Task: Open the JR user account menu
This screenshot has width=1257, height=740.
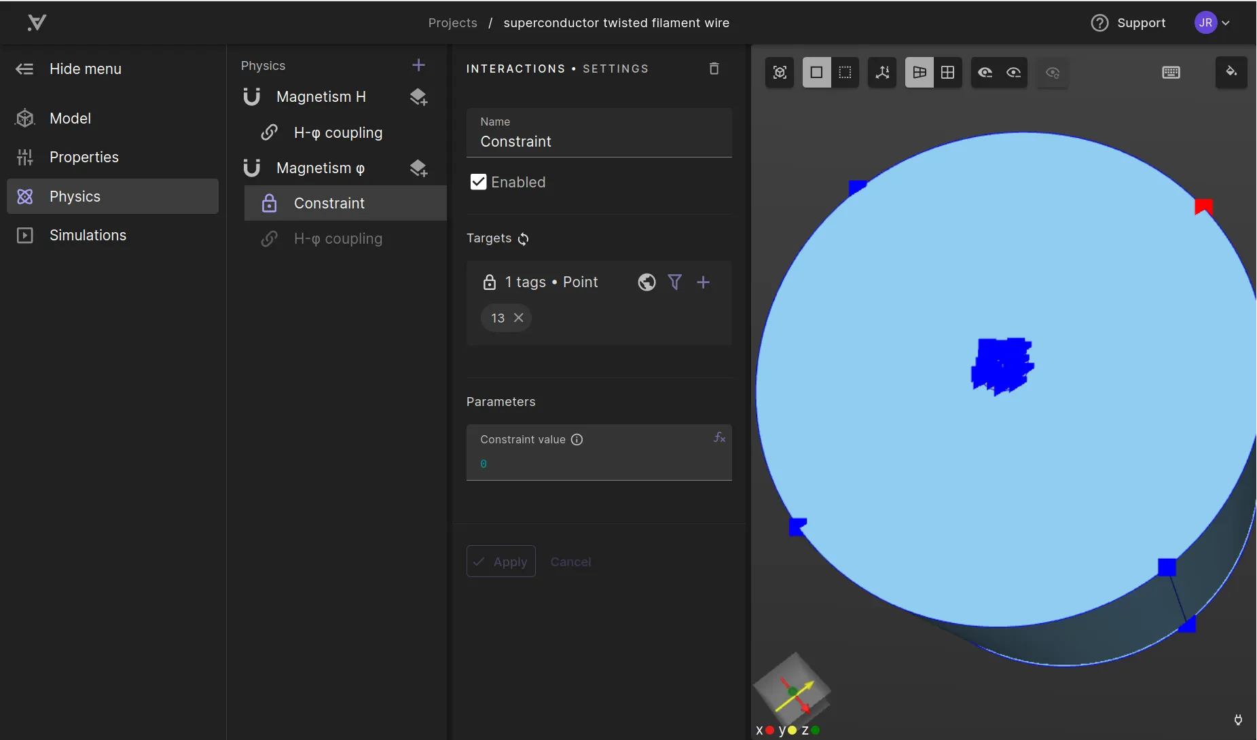Action: click(1212, 22)
